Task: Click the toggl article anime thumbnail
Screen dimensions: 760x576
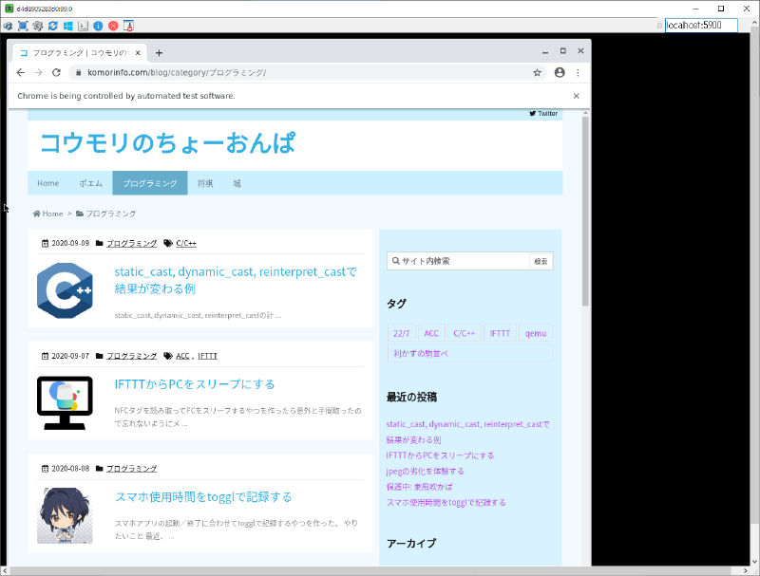Action: click(x=65, y=515)
